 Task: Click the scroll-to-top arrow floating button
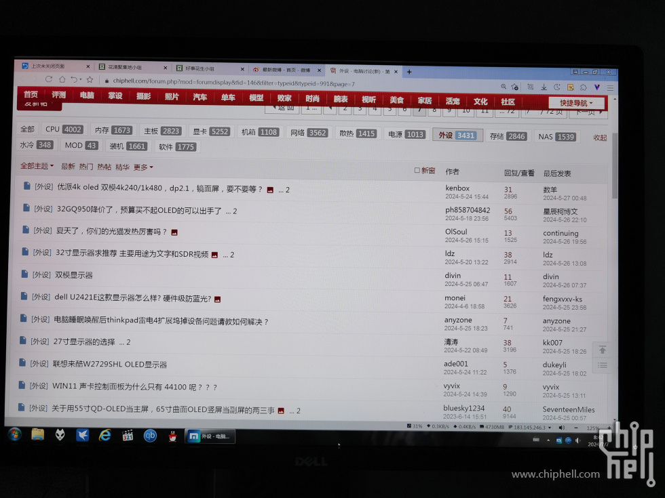click(x=603, y=350)
